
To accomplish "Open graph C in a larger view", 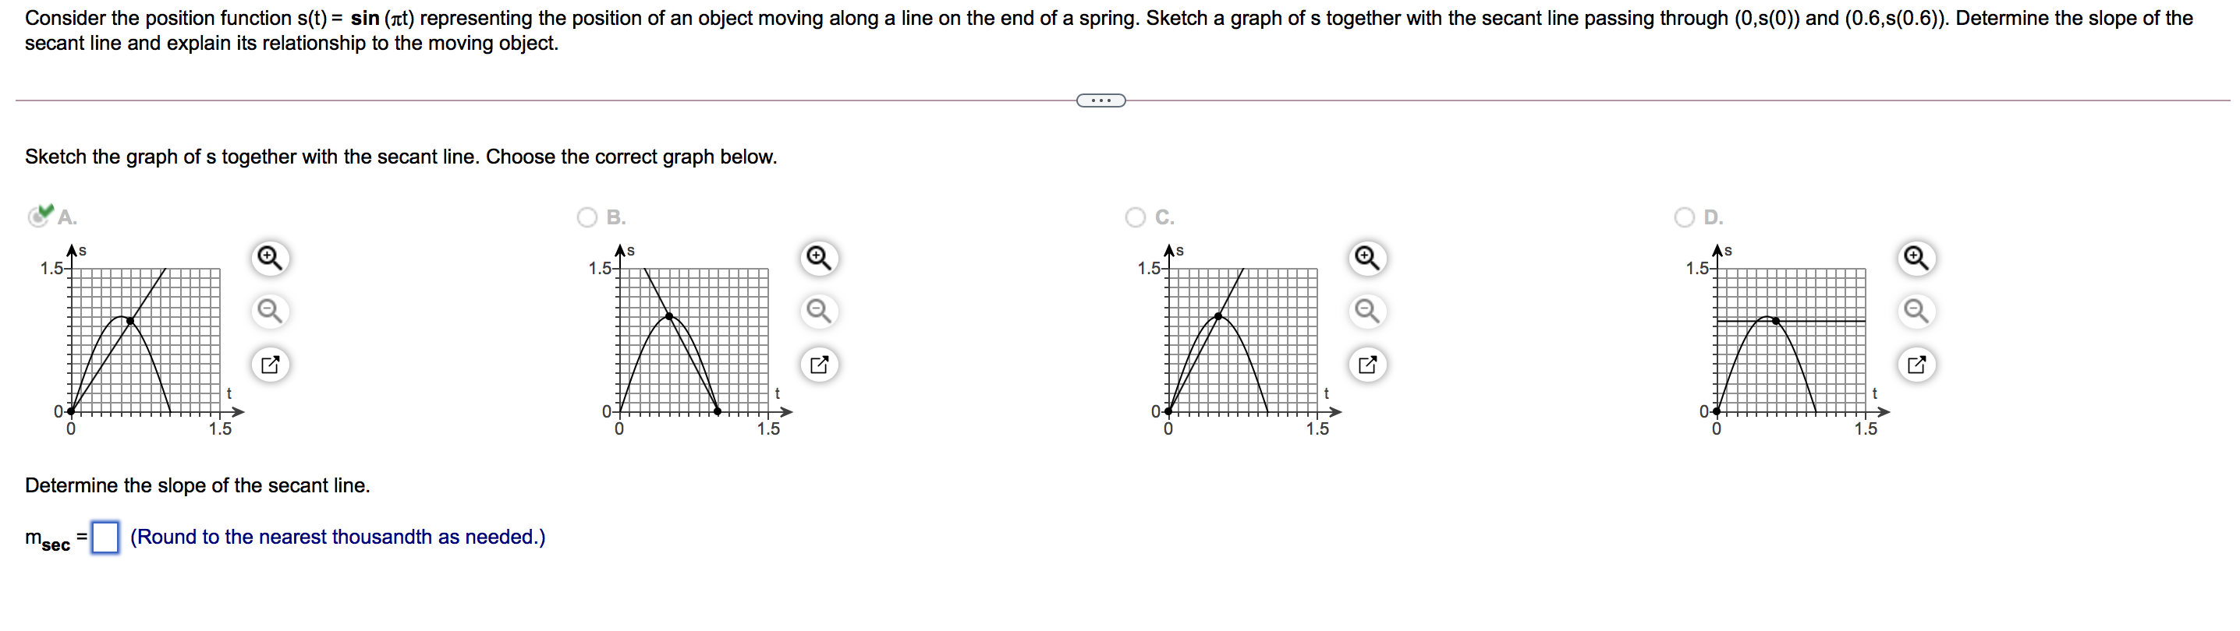I will [x=1367, y=365].
